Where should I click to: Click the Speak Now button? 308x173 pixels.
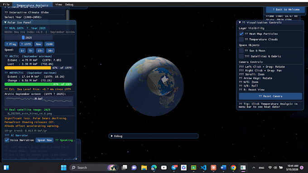click(44, 140)
